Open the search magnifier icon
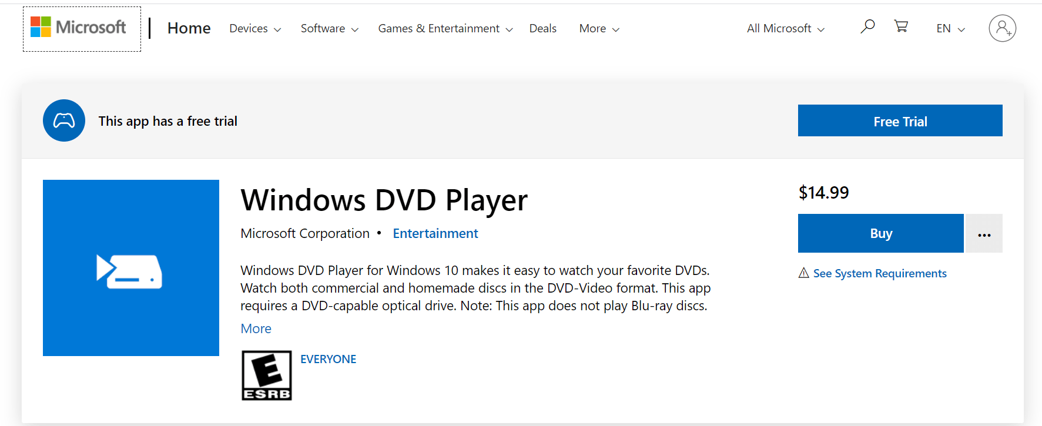1042x426 pixels. tap(867, 26)
